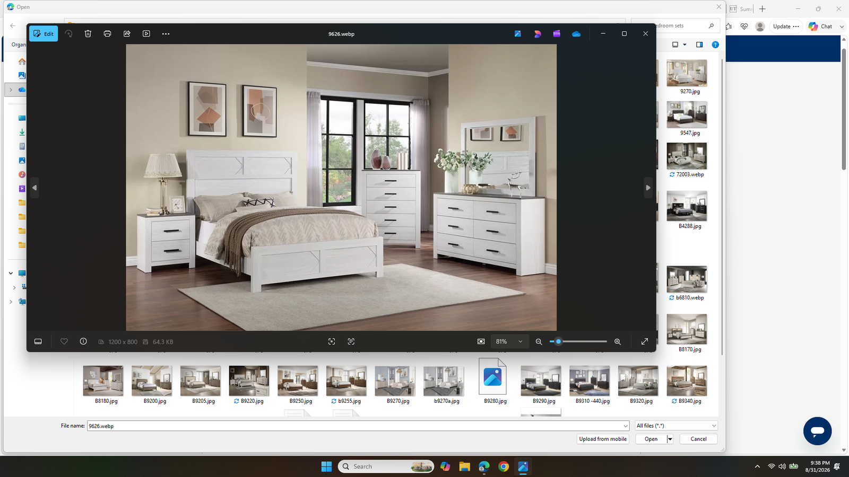Click the zoom in magnifier
The width and height of the screenshot is (849, 477).
618,342
